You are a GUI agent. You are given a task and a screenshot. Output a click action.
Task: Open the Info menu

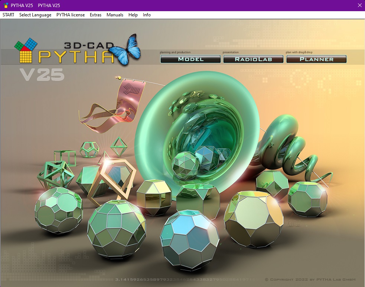coord(147,15)
